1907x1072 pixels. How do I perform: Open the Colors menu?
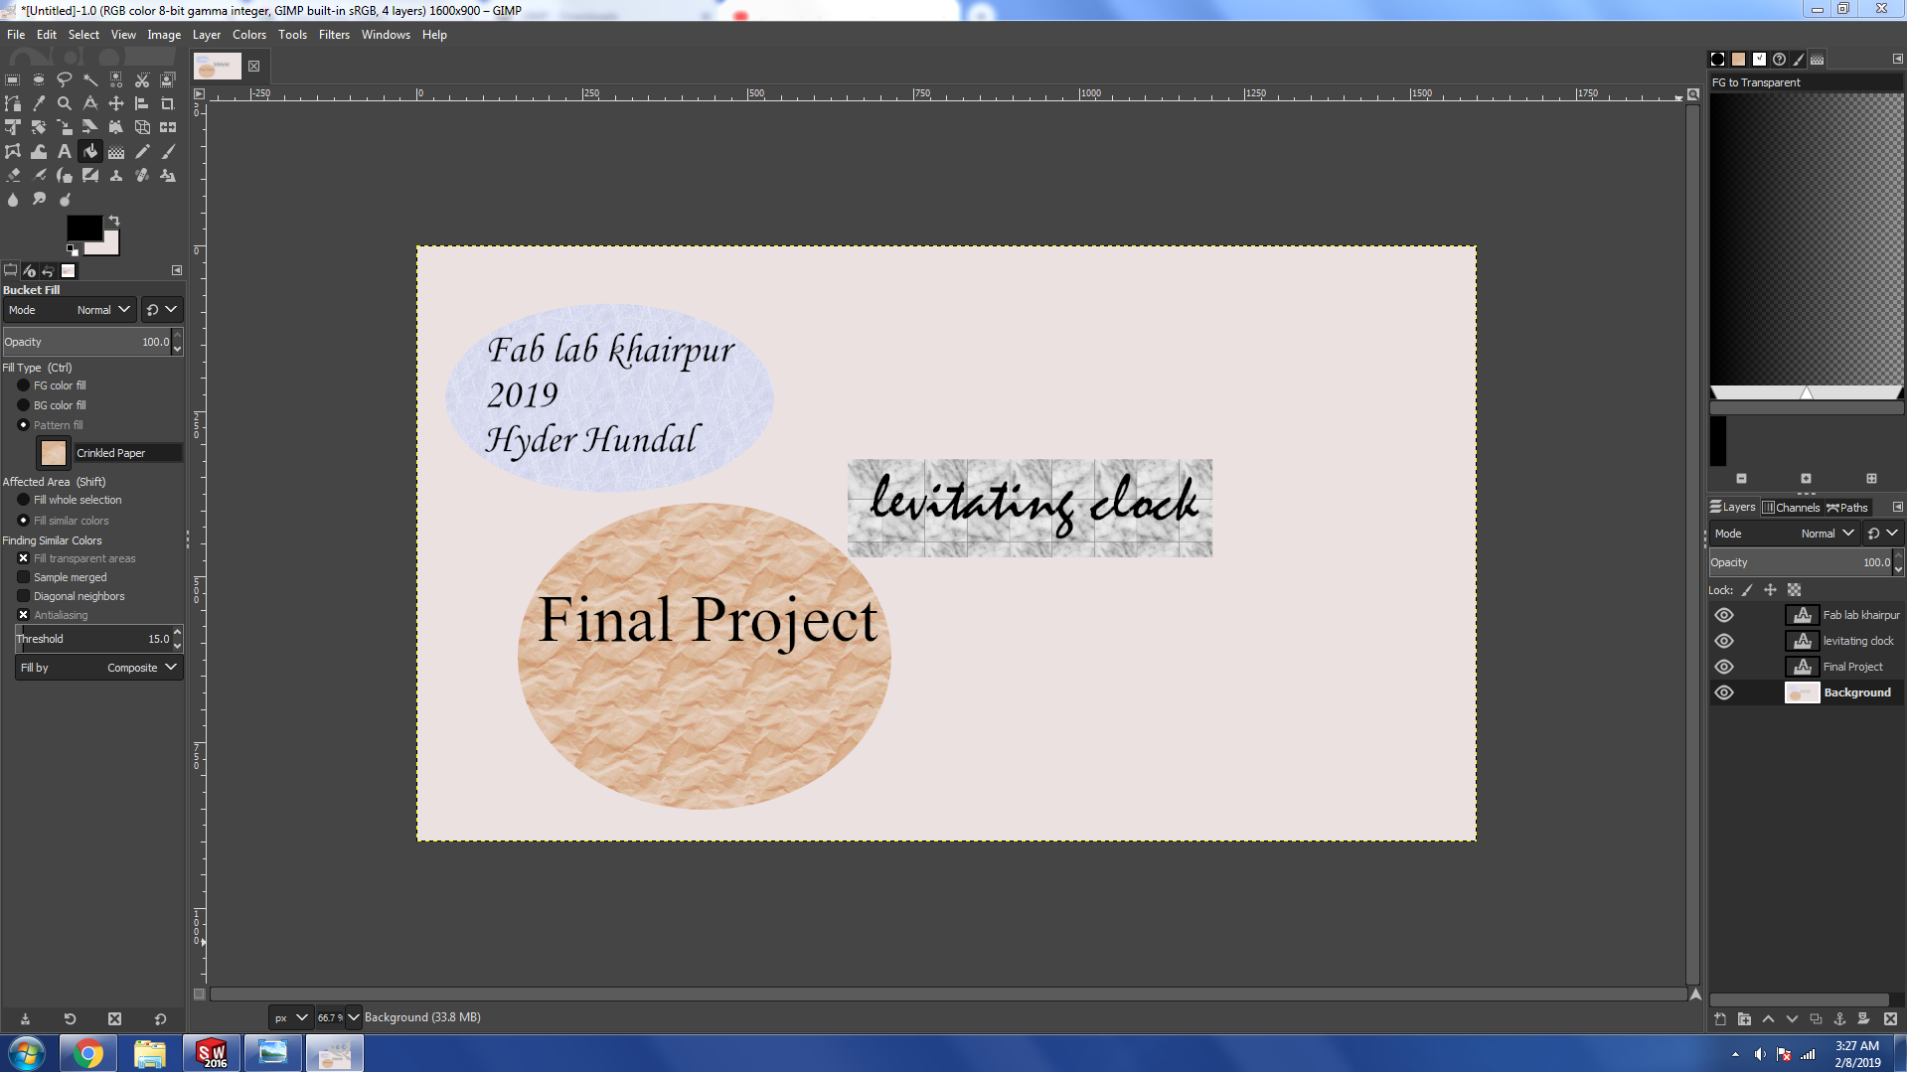249,35
